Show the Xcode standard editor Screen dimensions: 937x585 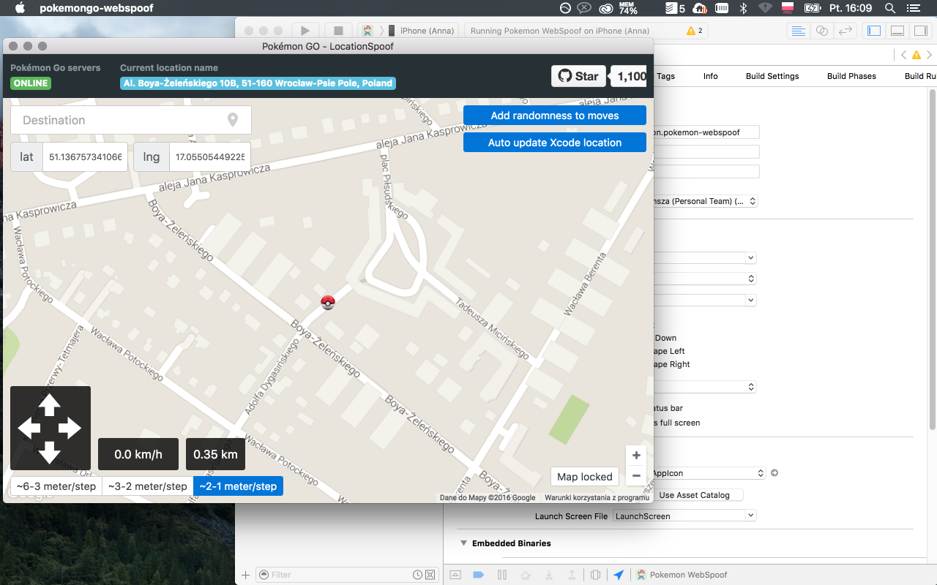(x=799, y=31)
